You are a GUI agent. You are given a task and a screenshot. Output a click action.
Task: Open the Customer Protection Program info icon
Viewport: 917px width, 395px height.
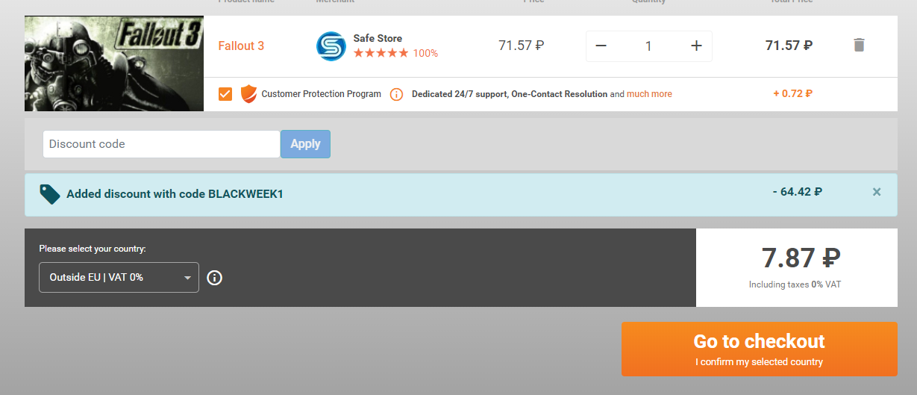tap(396, 94)
